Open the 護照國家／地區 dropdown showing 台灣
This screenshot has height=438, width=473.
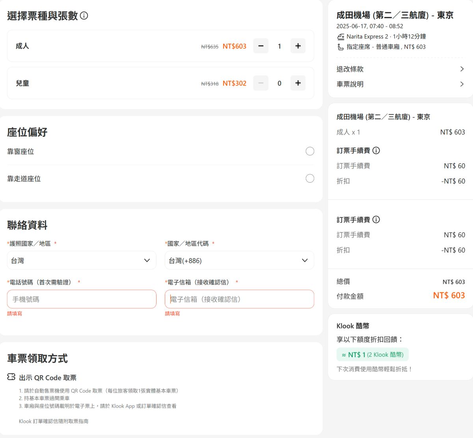tap(82, 260)
